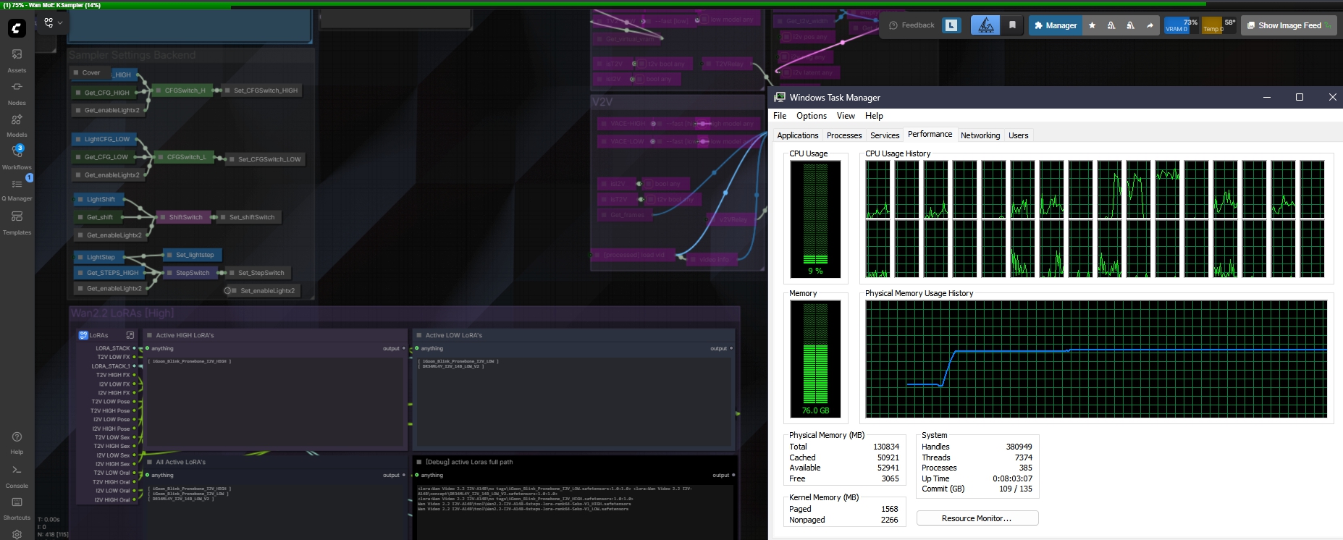Click the Show Image Feed button
This screenshot has height=540, width=1343.
click(1289, 25)
